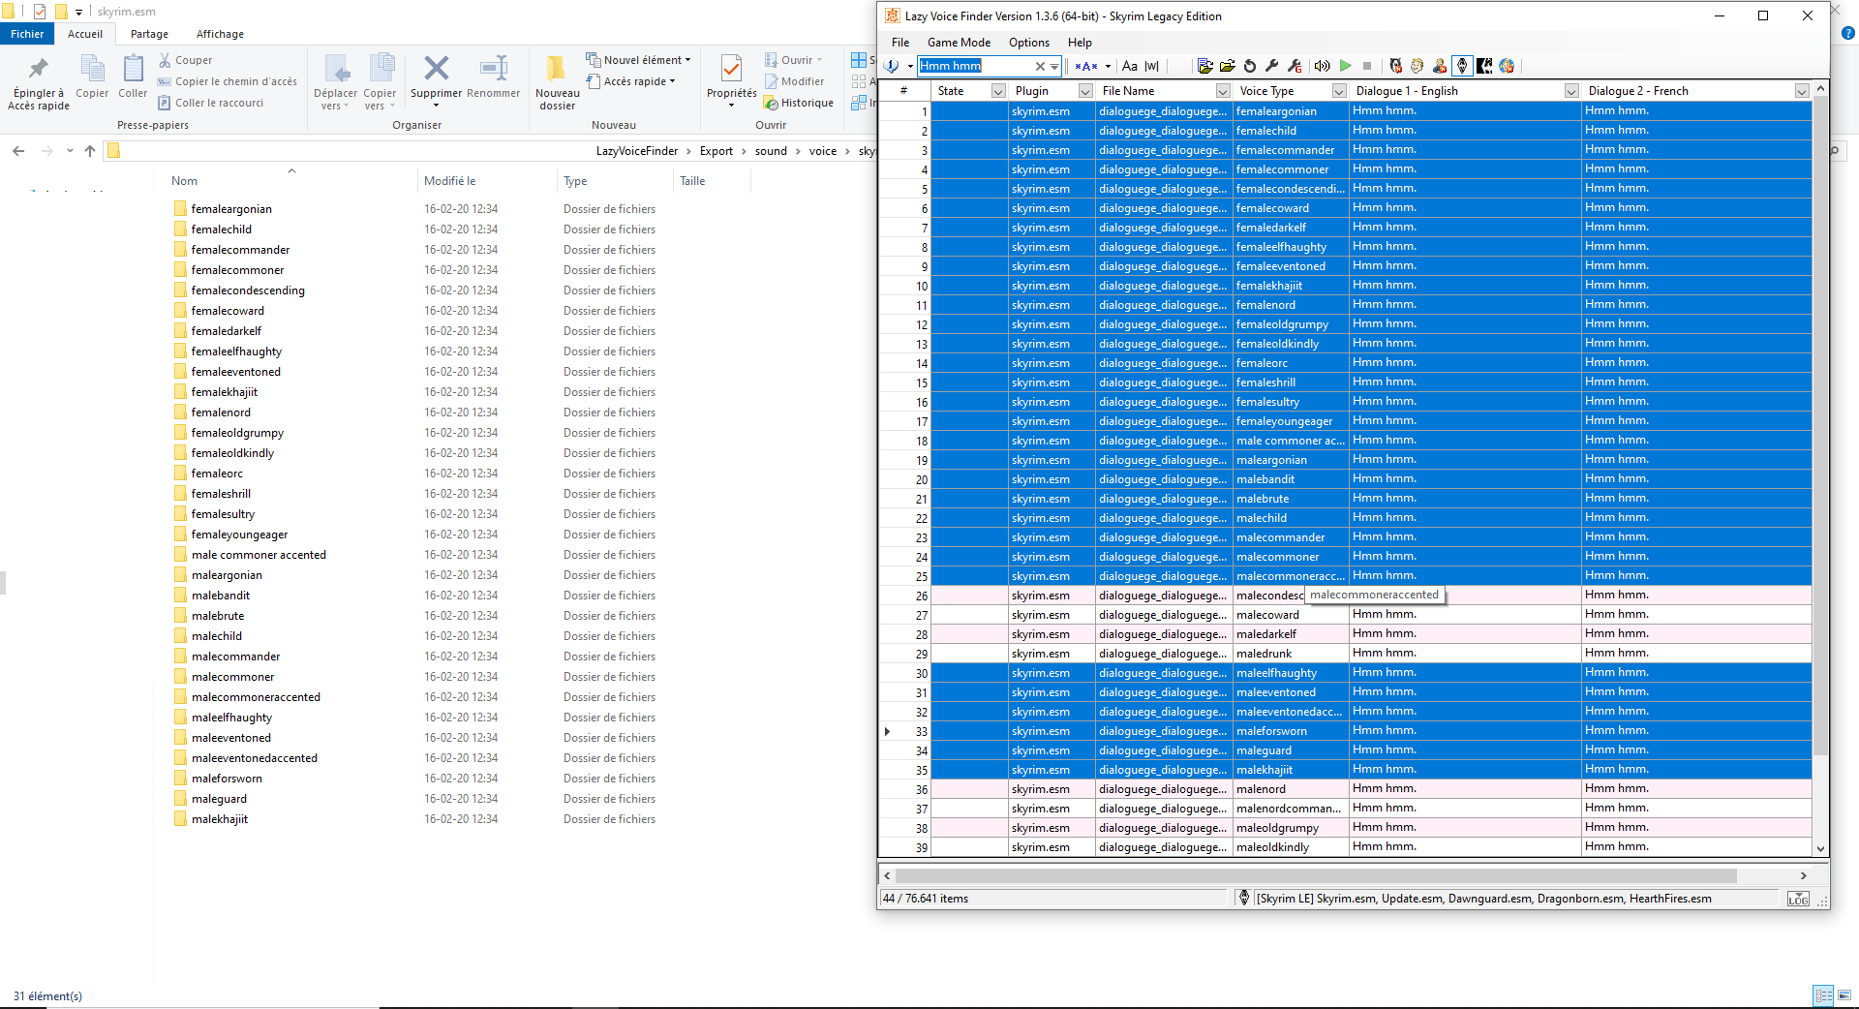Viewport: 1859px width, 1009px height.
Task: Click the Couper button
Action: pyautogui.click(x=185, y=60)
